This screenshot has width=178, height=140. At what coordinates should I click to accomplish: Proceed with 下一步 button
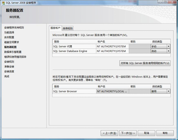tap(128, 133)
